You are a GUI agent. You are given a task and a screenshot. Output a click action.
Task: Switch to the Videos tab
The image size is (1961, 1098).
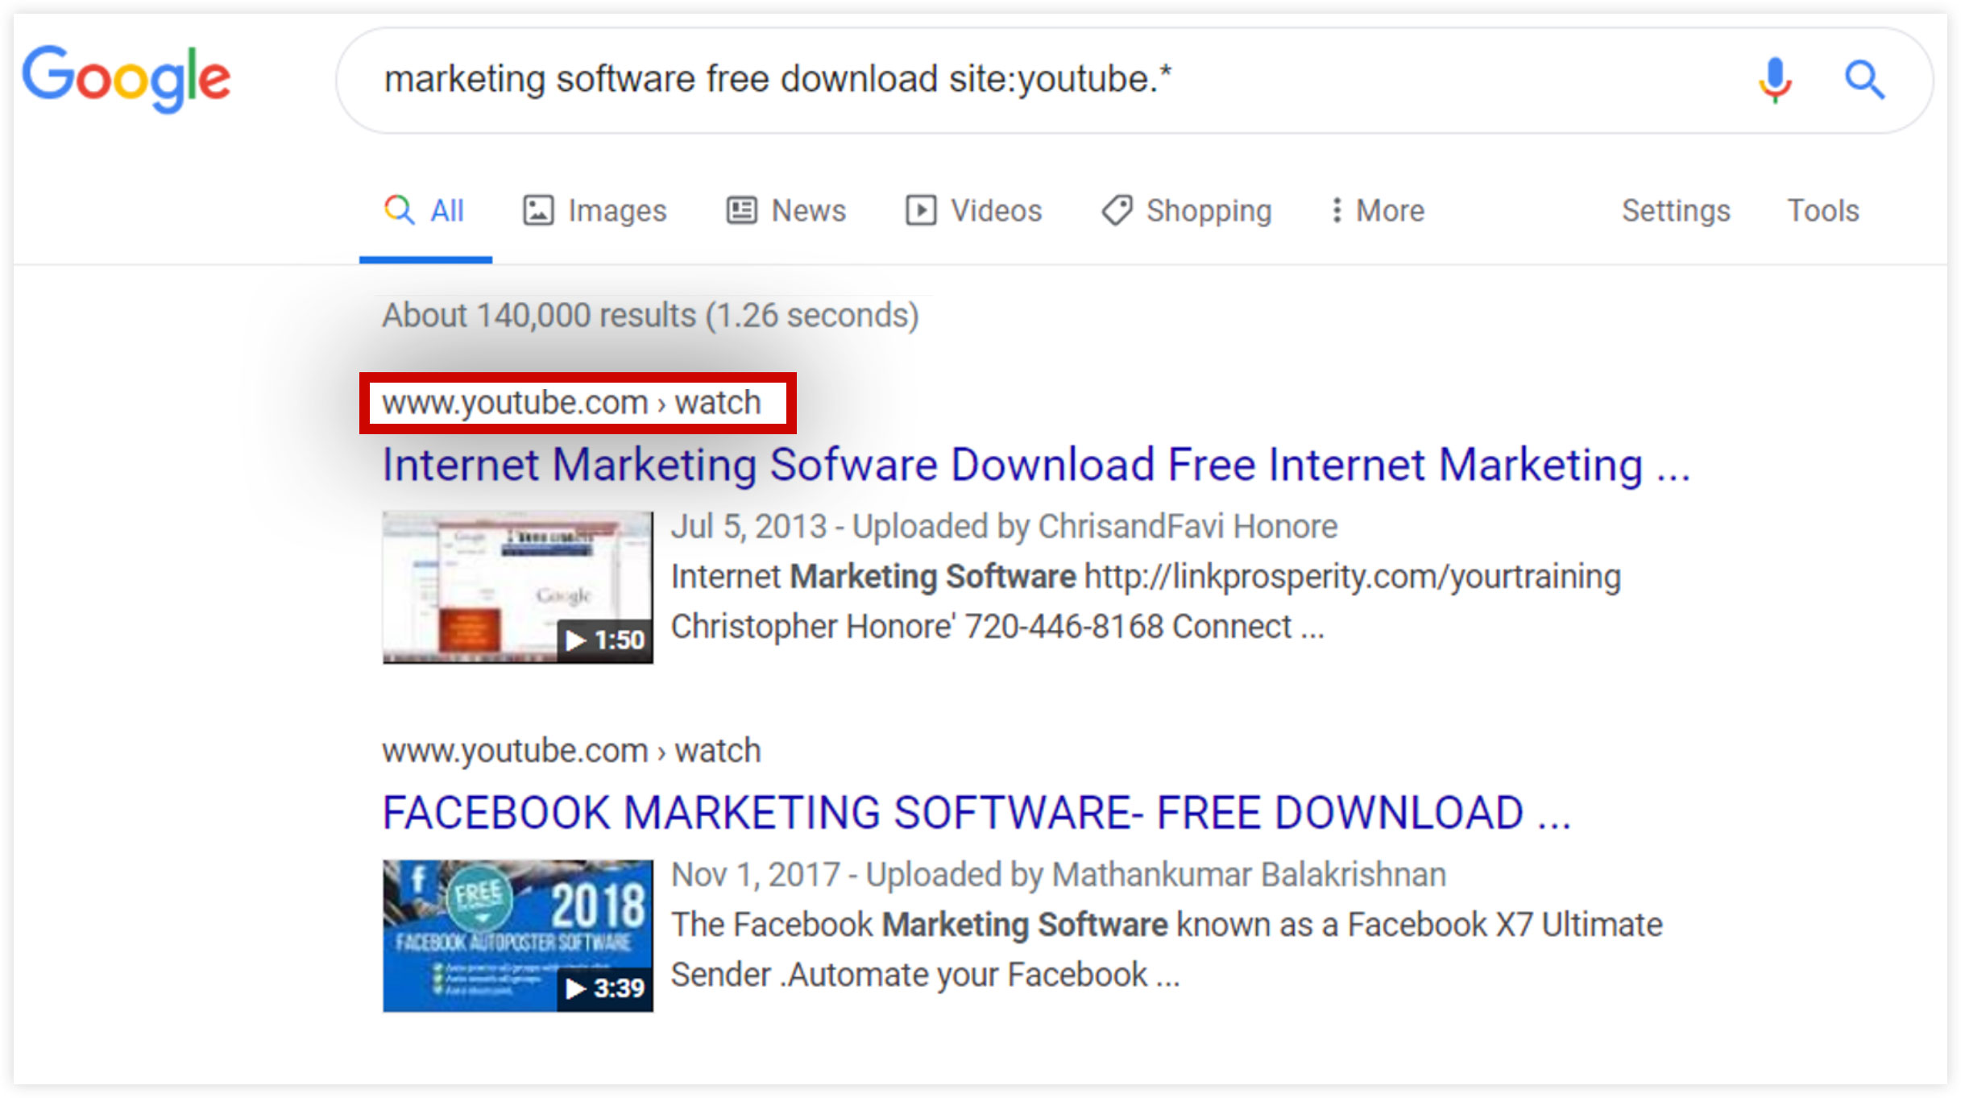tap(973, 211)
